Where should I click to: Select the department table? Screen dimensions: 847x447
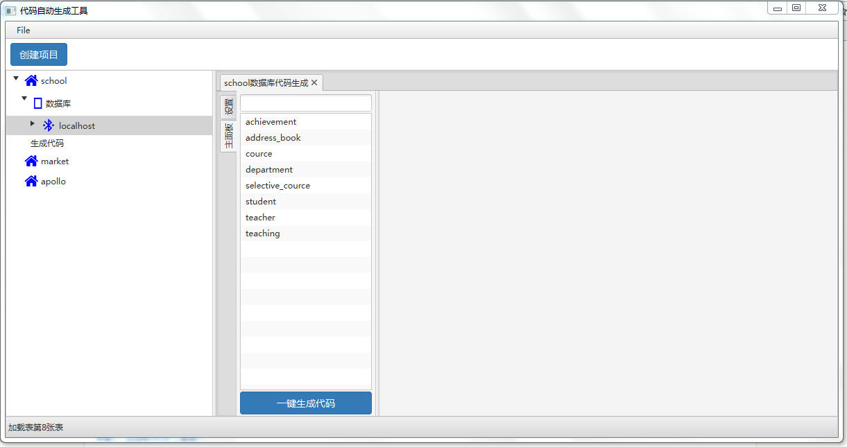(x=306, y=169)
